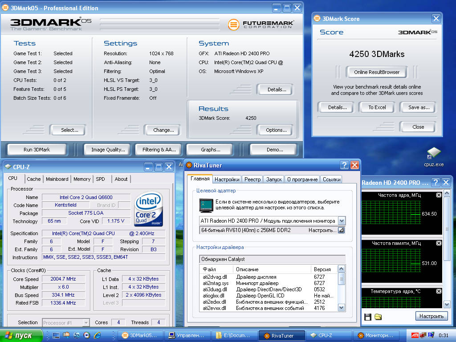This screenshot has height=342, width=456.
Task: Click the Версия column header
Action: 324,269
